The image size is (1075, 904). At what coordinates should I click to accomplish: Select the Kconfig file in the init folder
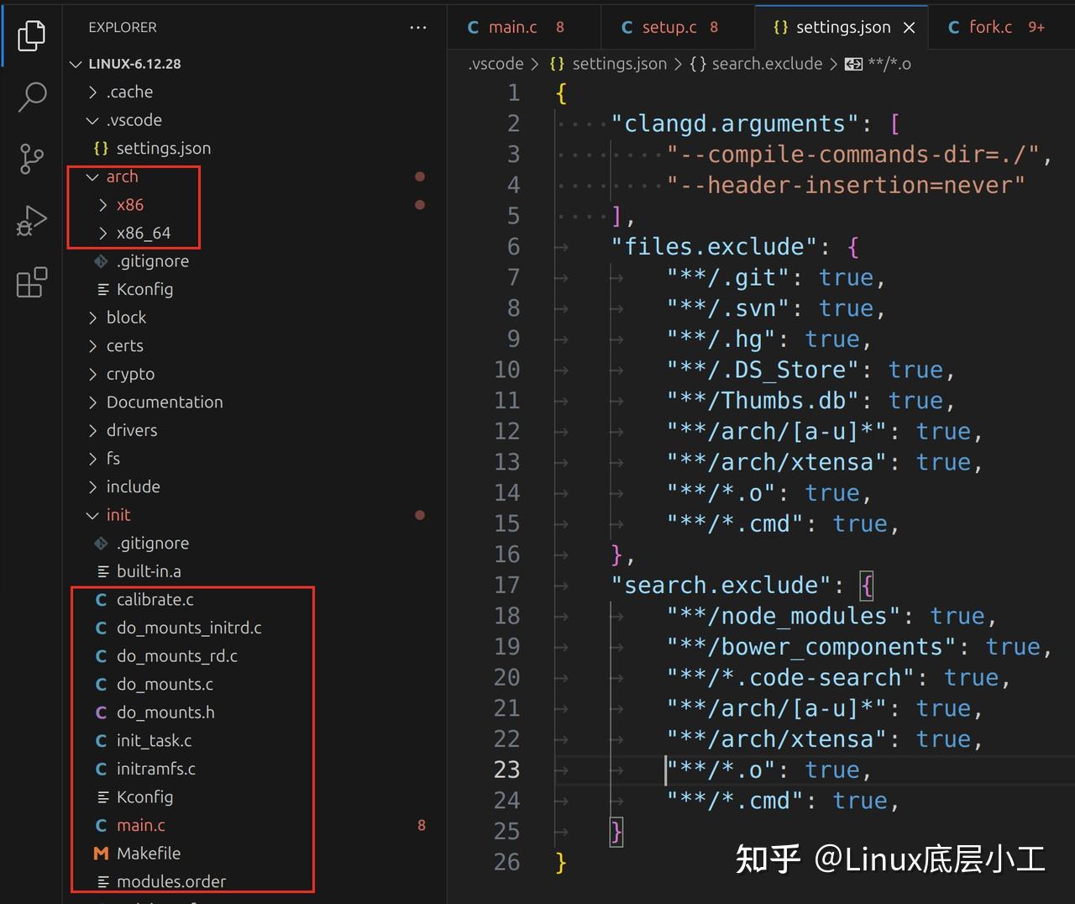144,796
